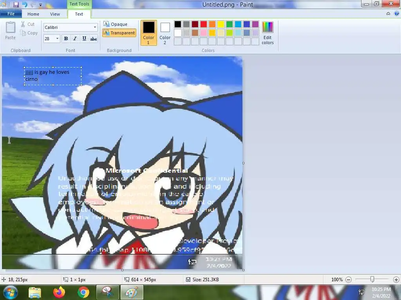Image resolution: width=401 pixels, height=300 pixels.
Task: Open the File menu
Action: tap(11, 14)
